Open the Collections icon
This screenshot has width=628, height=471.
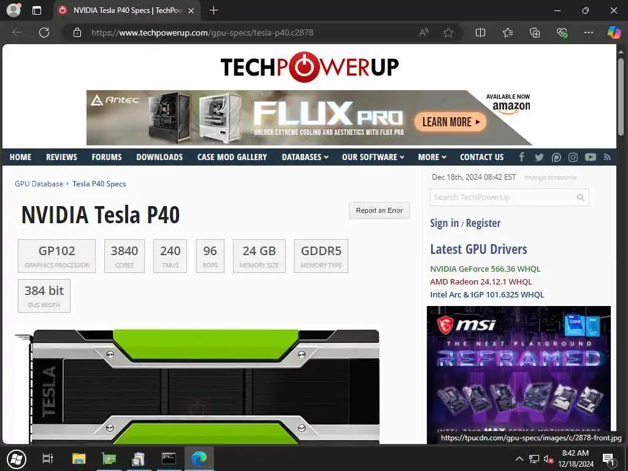[535, 33]
